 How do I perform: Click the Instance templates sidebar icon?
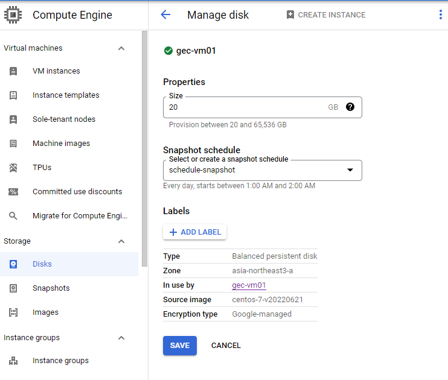tap(13, 95)
